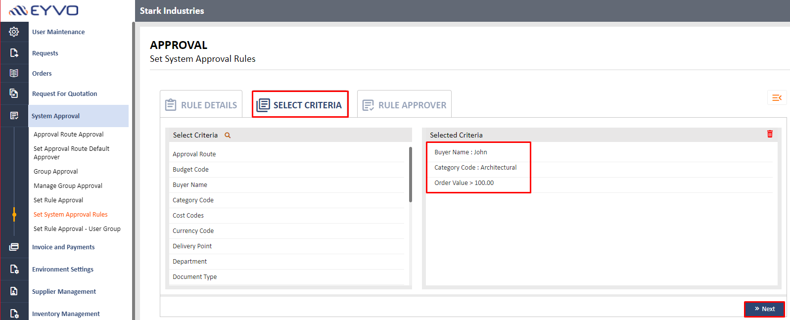Expand Inventory Management menu
The height and width of the screenshot is (320, 790).
[x=66, y=314]
